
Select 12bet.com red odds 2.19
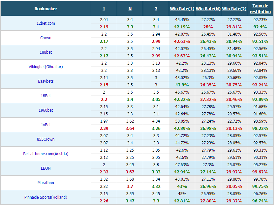(x=104, y=27)
